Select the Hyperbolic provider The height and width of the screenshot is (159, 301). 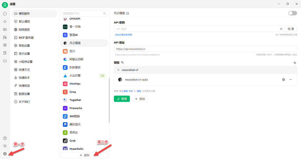click(x=84, y=149)
